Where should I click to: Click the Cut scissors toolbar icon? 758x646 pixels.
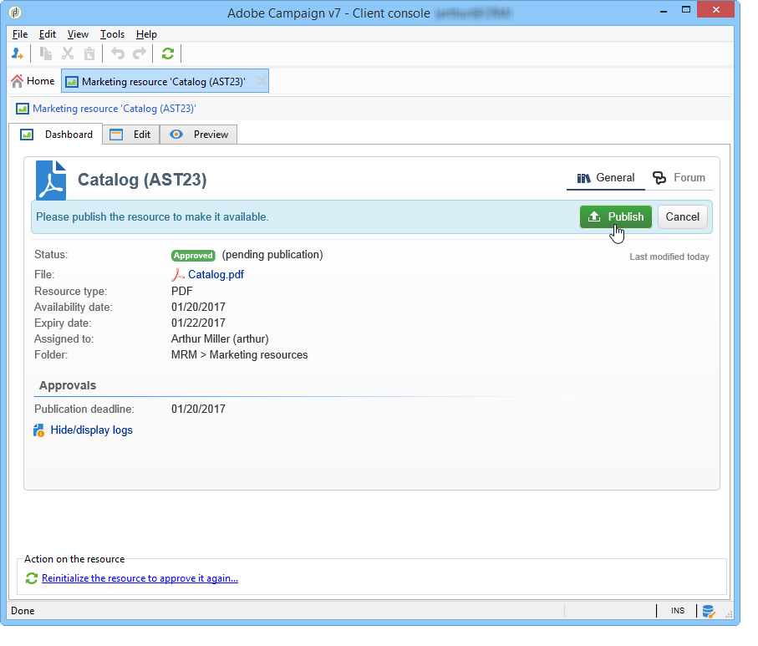tap(68, 53)
